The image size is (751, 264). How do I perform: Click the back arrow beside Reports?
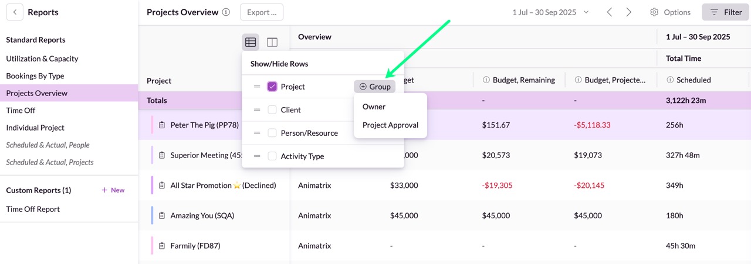pos(15,12)
